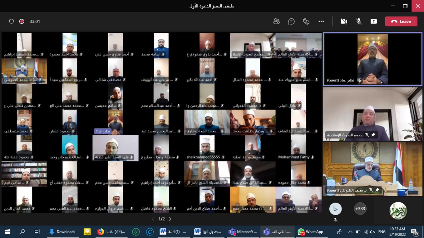The image size is (424, 238).
Task: Select Mohammed Fathy's video tile
Action: (x=298, y=148)
